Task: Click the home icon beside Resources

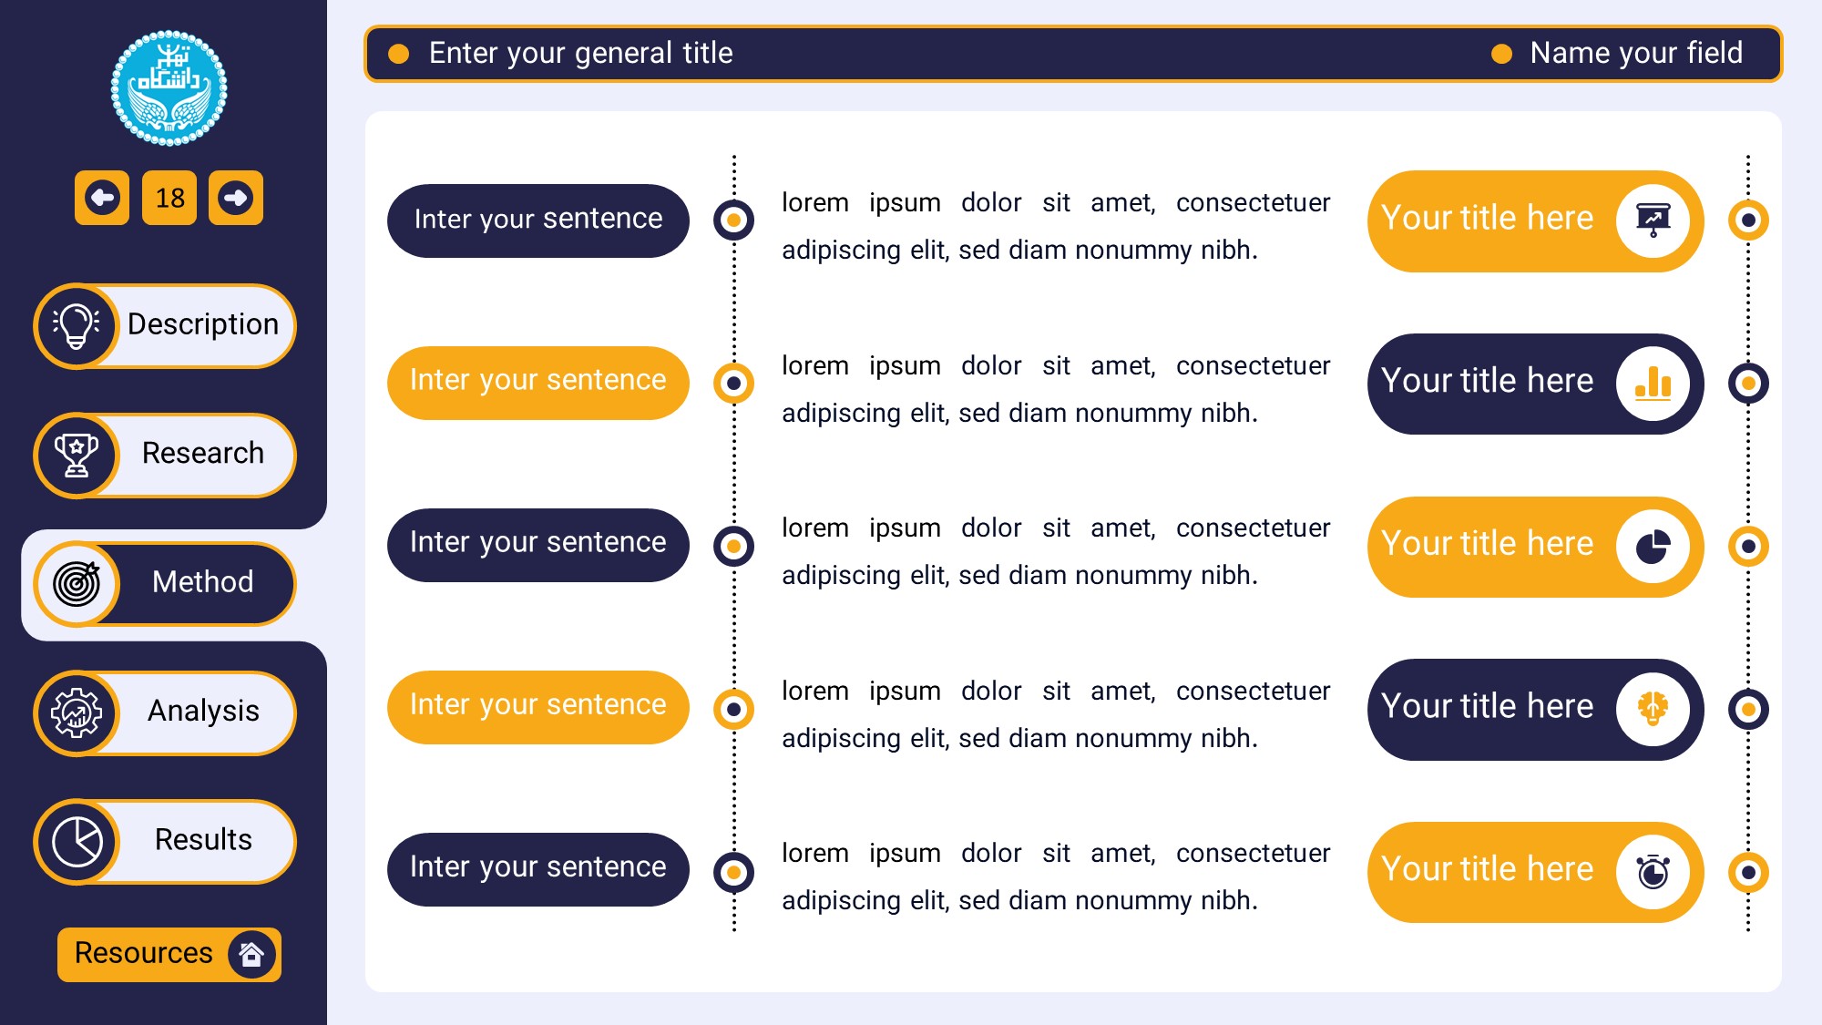Action: pyautogui.click(x=251, y=954)
